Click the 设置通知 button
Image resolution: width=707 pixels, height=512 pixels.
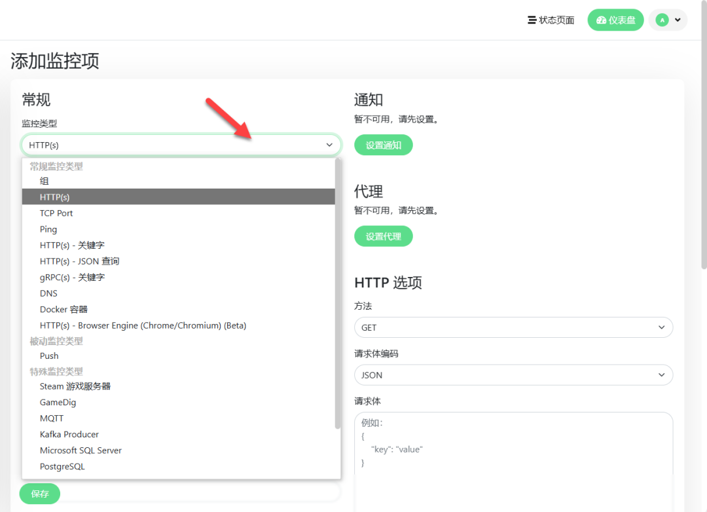(383, 145)
